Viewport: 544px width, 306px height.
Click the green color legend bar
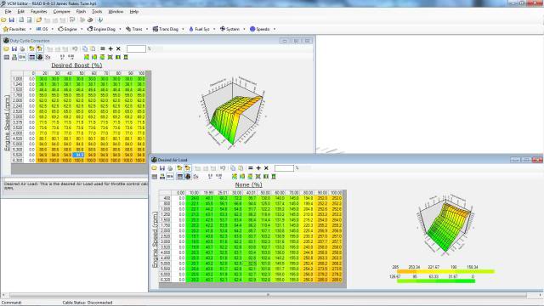pyautogui.click(x=436, y=281)
